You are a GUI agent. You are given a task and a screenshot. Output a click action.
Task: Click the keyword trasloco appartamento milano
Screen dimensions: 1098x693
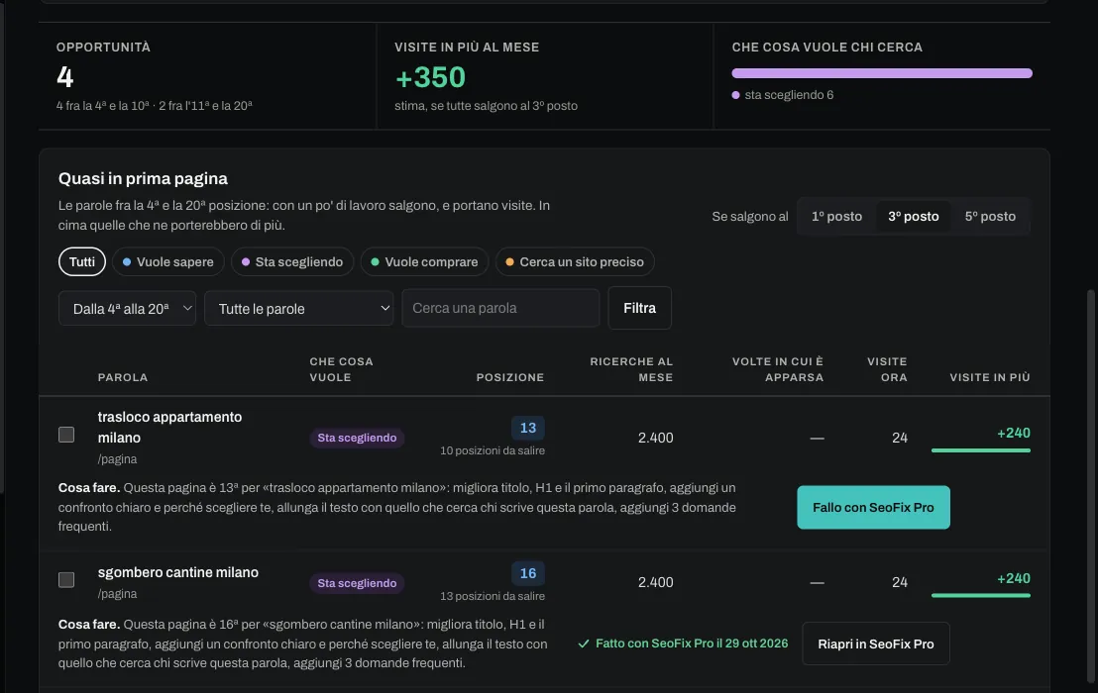169,428
